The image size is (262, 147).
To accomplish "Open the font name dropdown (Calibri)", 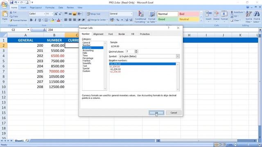I will coord(45,14).
